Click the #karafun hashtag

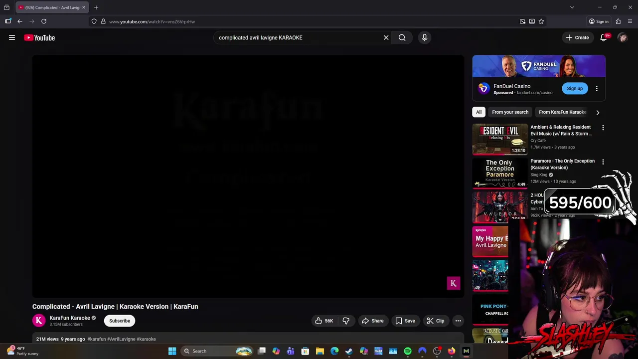point(97,339)
